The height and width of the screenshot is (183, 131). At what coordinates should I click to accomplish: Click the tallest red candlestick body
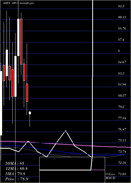(x=21, y=41)
